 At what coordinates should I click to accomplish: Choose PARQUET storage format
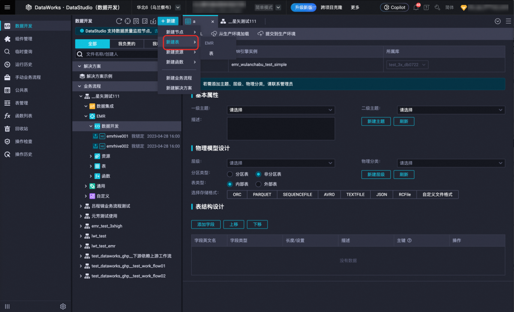point(262,194)
